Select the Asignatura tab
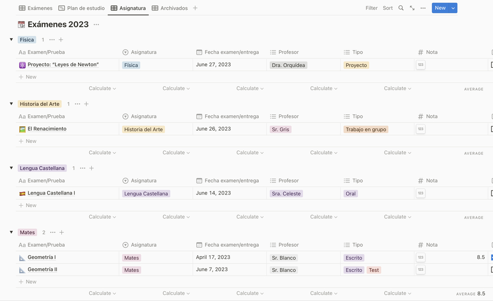The height and width of the screenshot is (301, 493). 129,8
